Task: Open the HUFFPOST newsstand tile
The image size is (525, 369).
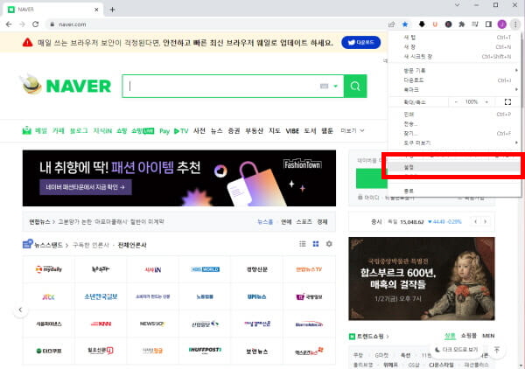Action: click(x=205, y=351)
